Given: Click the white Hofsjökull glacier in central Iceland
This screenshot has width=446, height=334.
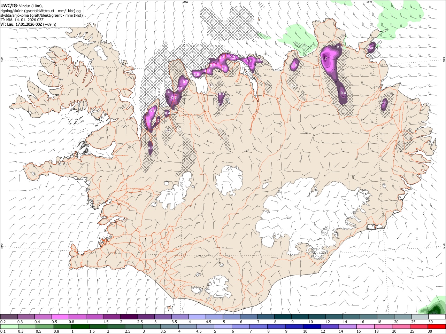Looking at the screenshot, I should [x=229, y=180].
